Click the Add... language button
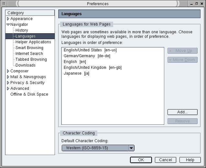The width and height of the screenshot is (206, 168). point(182,112)
